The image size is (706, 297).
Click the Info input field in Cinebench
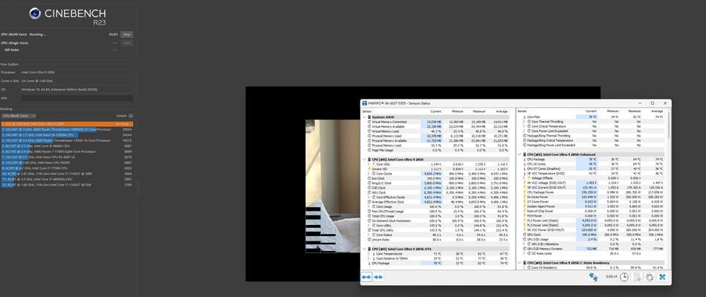tap(77, 98)
